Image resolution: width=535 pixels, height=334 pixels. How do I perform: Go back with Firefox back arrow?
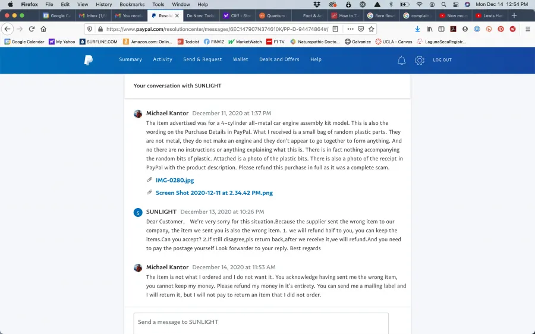(x=8, y=29)
